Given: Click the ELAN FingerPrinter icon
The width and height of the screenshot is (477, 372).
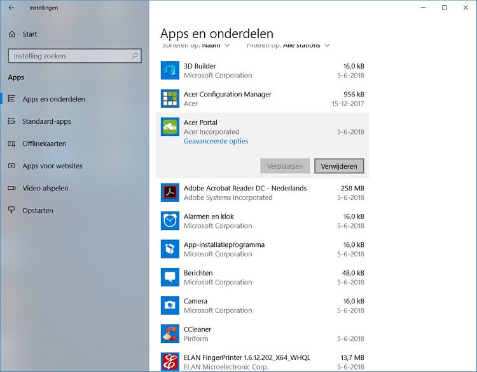Looking at the screenshot, I should pyautogui.click(x=170, y=361).
